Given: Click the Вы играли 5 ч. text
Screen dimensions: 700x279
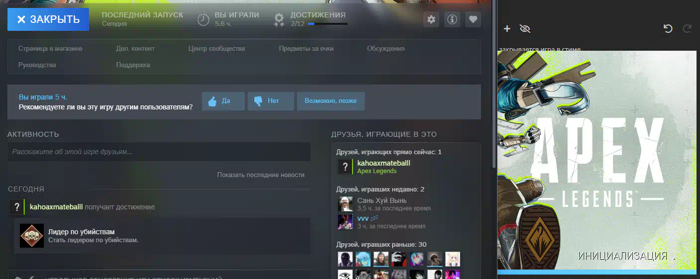Looking at the screenshot, I should 43,97.
